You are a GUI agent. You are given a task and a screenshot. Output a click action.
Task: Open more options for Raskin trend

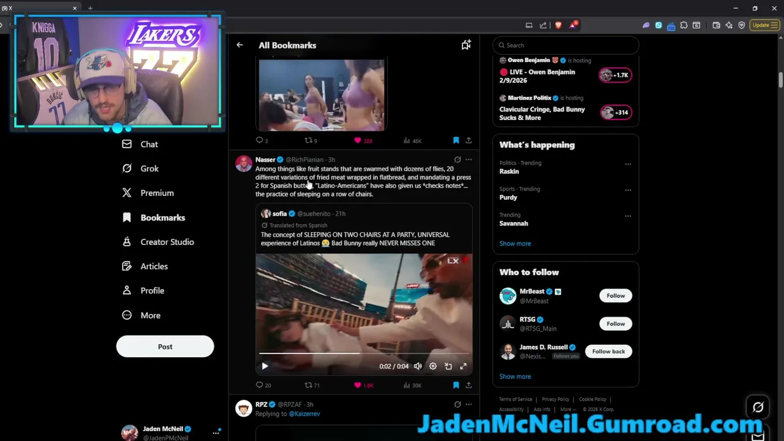(628, 164)
